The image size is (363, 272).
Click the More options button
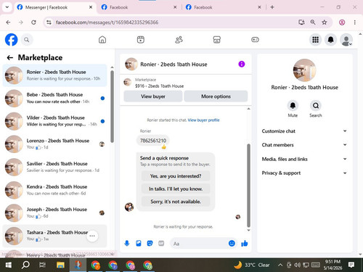pos(216,96)
